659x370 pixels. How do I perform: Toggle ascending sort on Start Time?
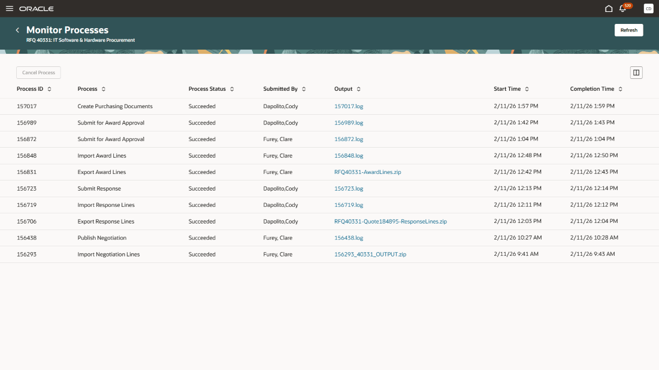(527, 88)
